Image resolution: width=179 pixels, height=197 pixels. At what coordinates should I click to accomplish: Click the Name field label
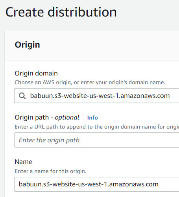(x=24, y=162)
